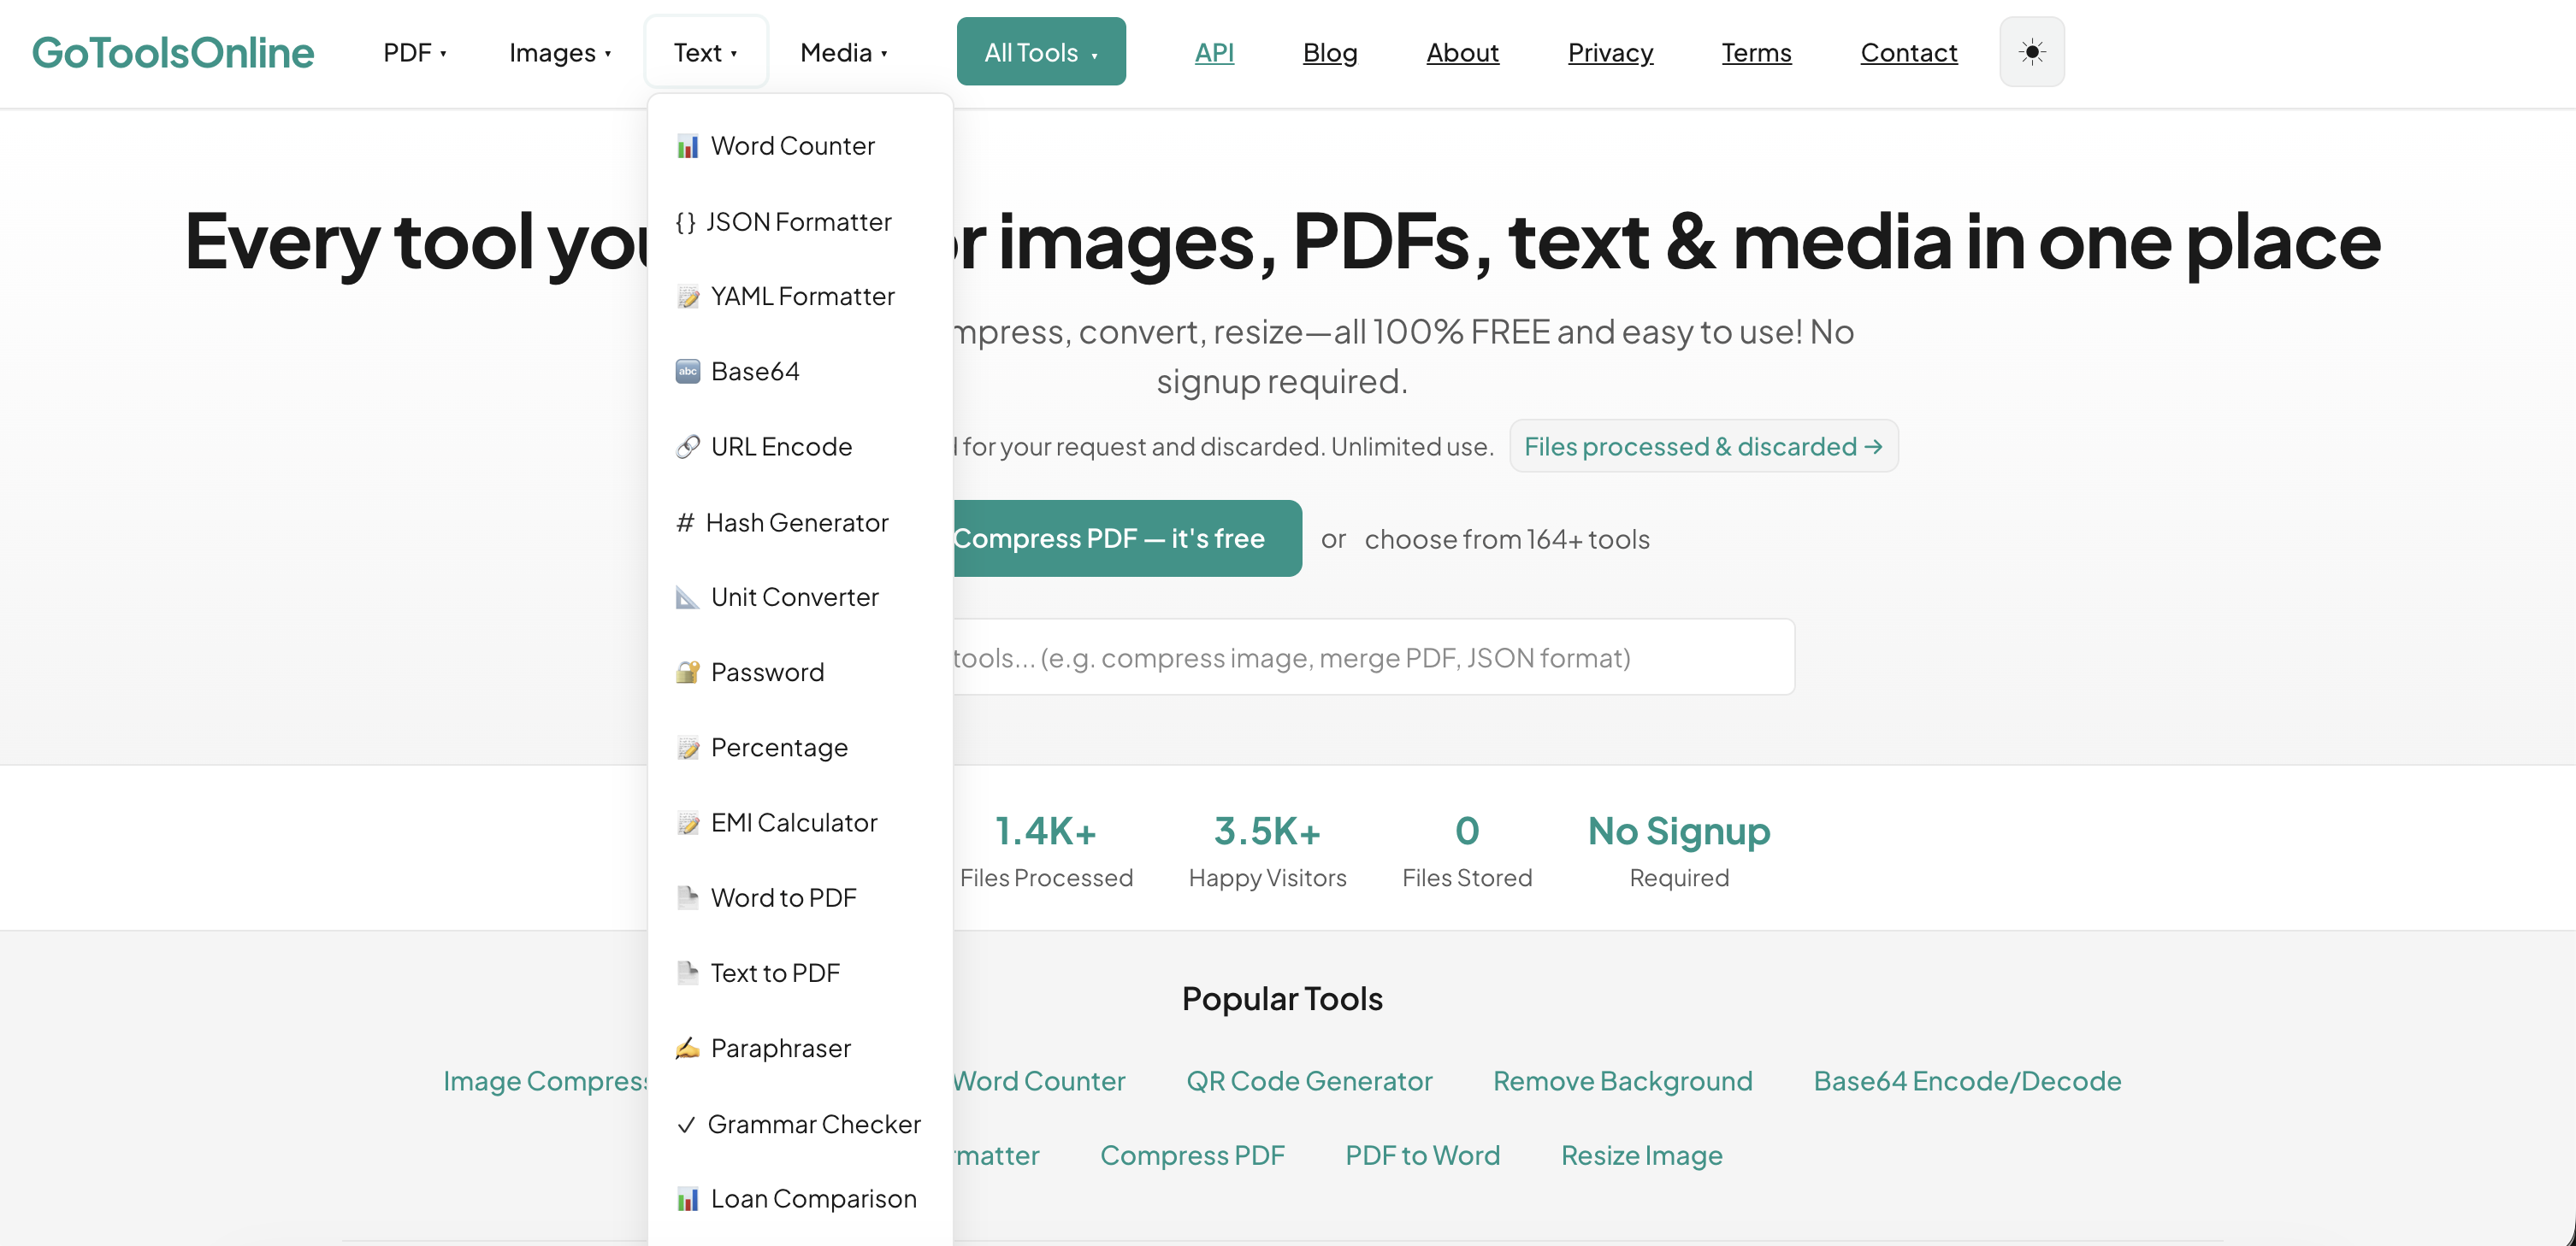Click the ruler icon next to Unit Converter
The width and height of the screenshot is (2576, 1246).
687,597
